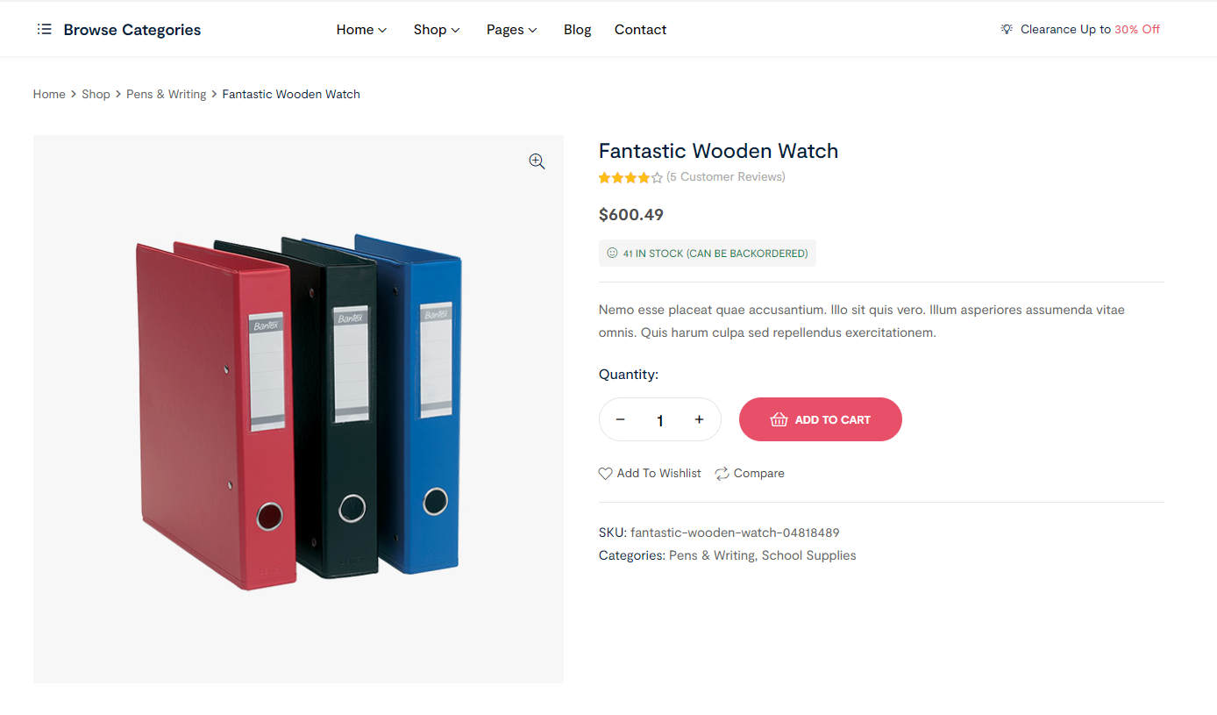
Task: Click the quantity number input field
Action: pos(660,420)
